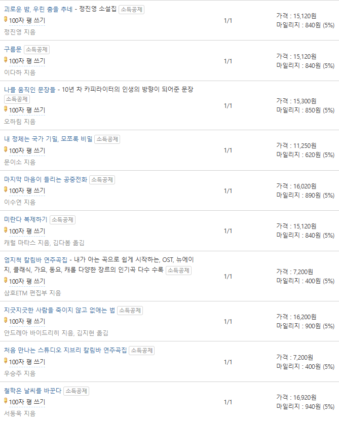The height and width of the screenshot is (421, 339).
Task: Open 엄지척 칼림바 연주곡집 title link
Action: click(36, 260)
